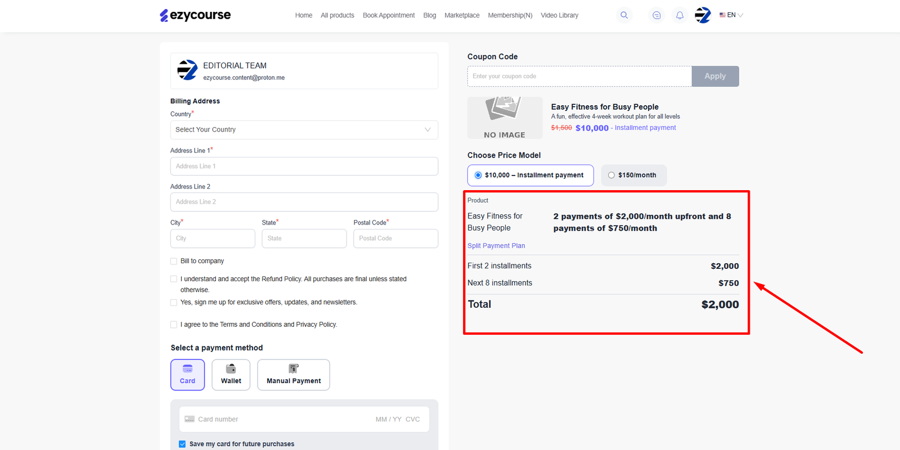Focus the coupon code input field
The width and height of the screenshot is (900, 450).
[x=579, y=76]
